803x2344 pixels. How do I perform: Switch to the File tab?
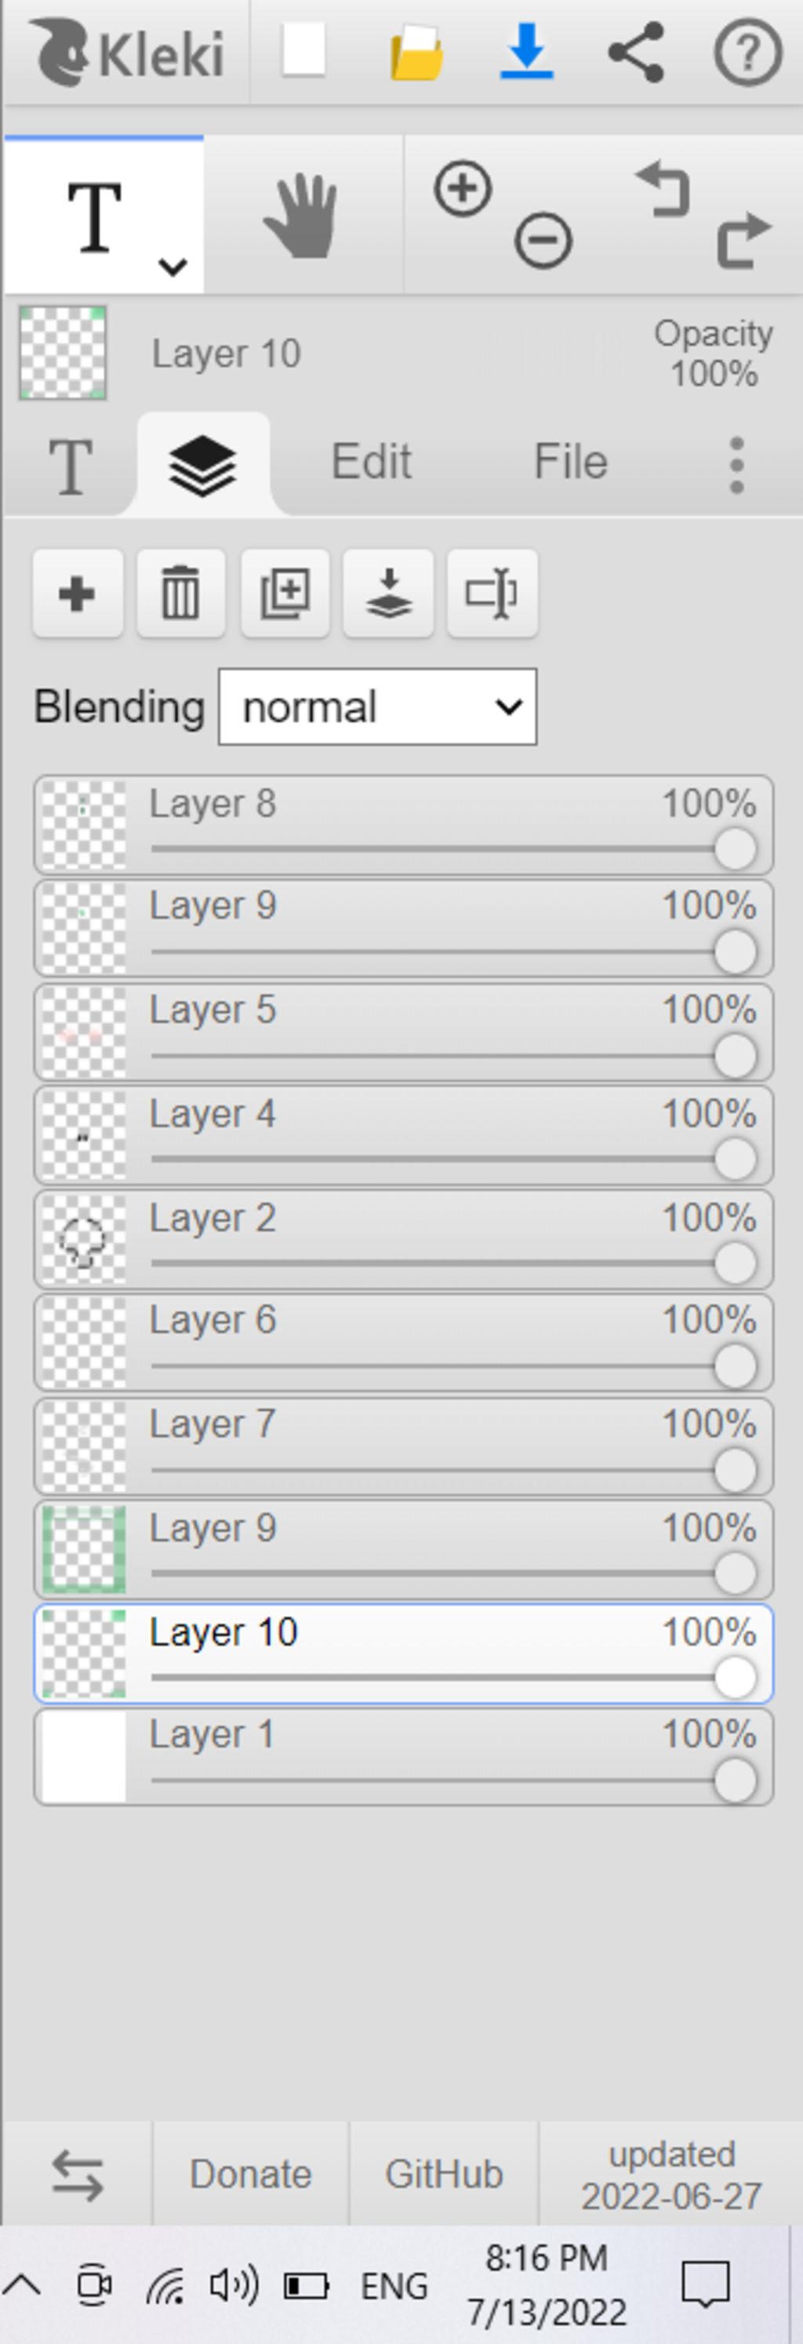[571, 461]
